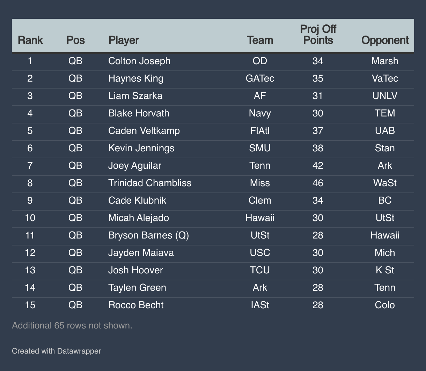Select the Mich opponent cell
The image size is (426, 371).
coord(385,253)
